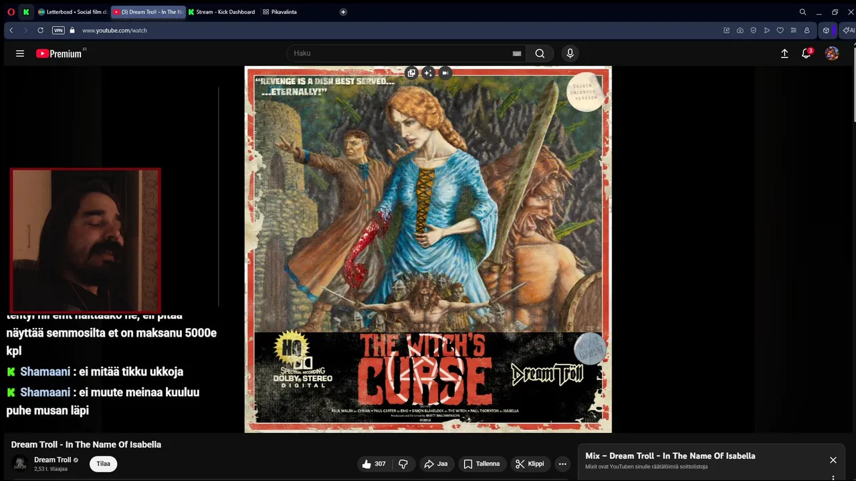
Task: Go back to the previous page
Action: pos(11,30)
